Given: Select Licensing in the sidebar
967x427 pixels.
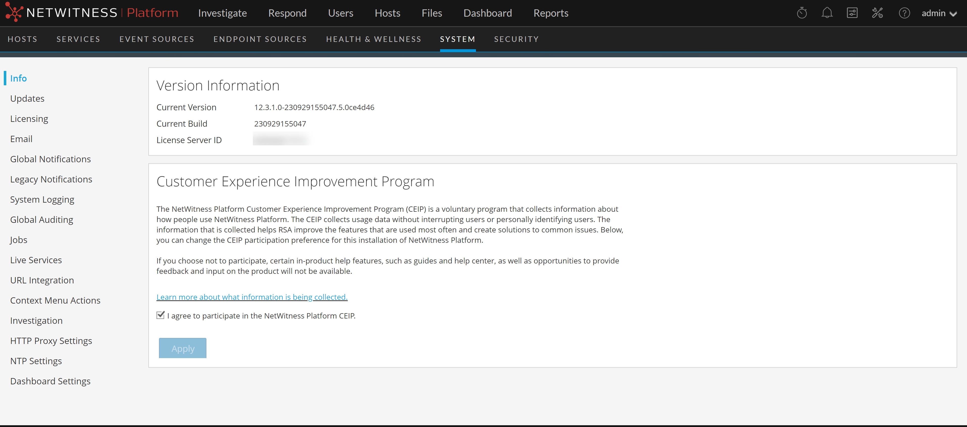Looking at the screenshot, I should click(x=29, y=119).
